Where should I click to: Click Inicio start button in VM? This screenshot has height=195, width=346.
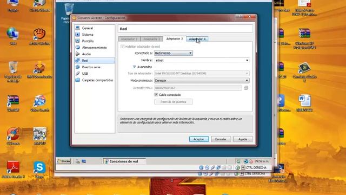click(64, 161)
